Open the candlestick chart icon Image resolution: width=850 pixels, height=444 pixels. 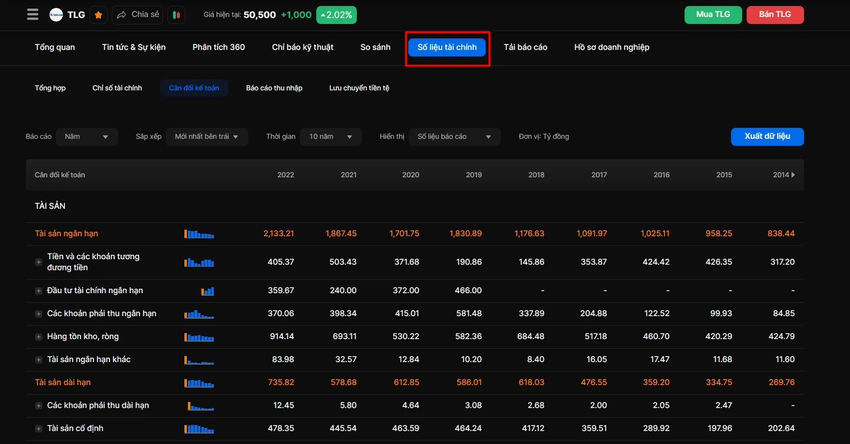[x=176, y=15]
